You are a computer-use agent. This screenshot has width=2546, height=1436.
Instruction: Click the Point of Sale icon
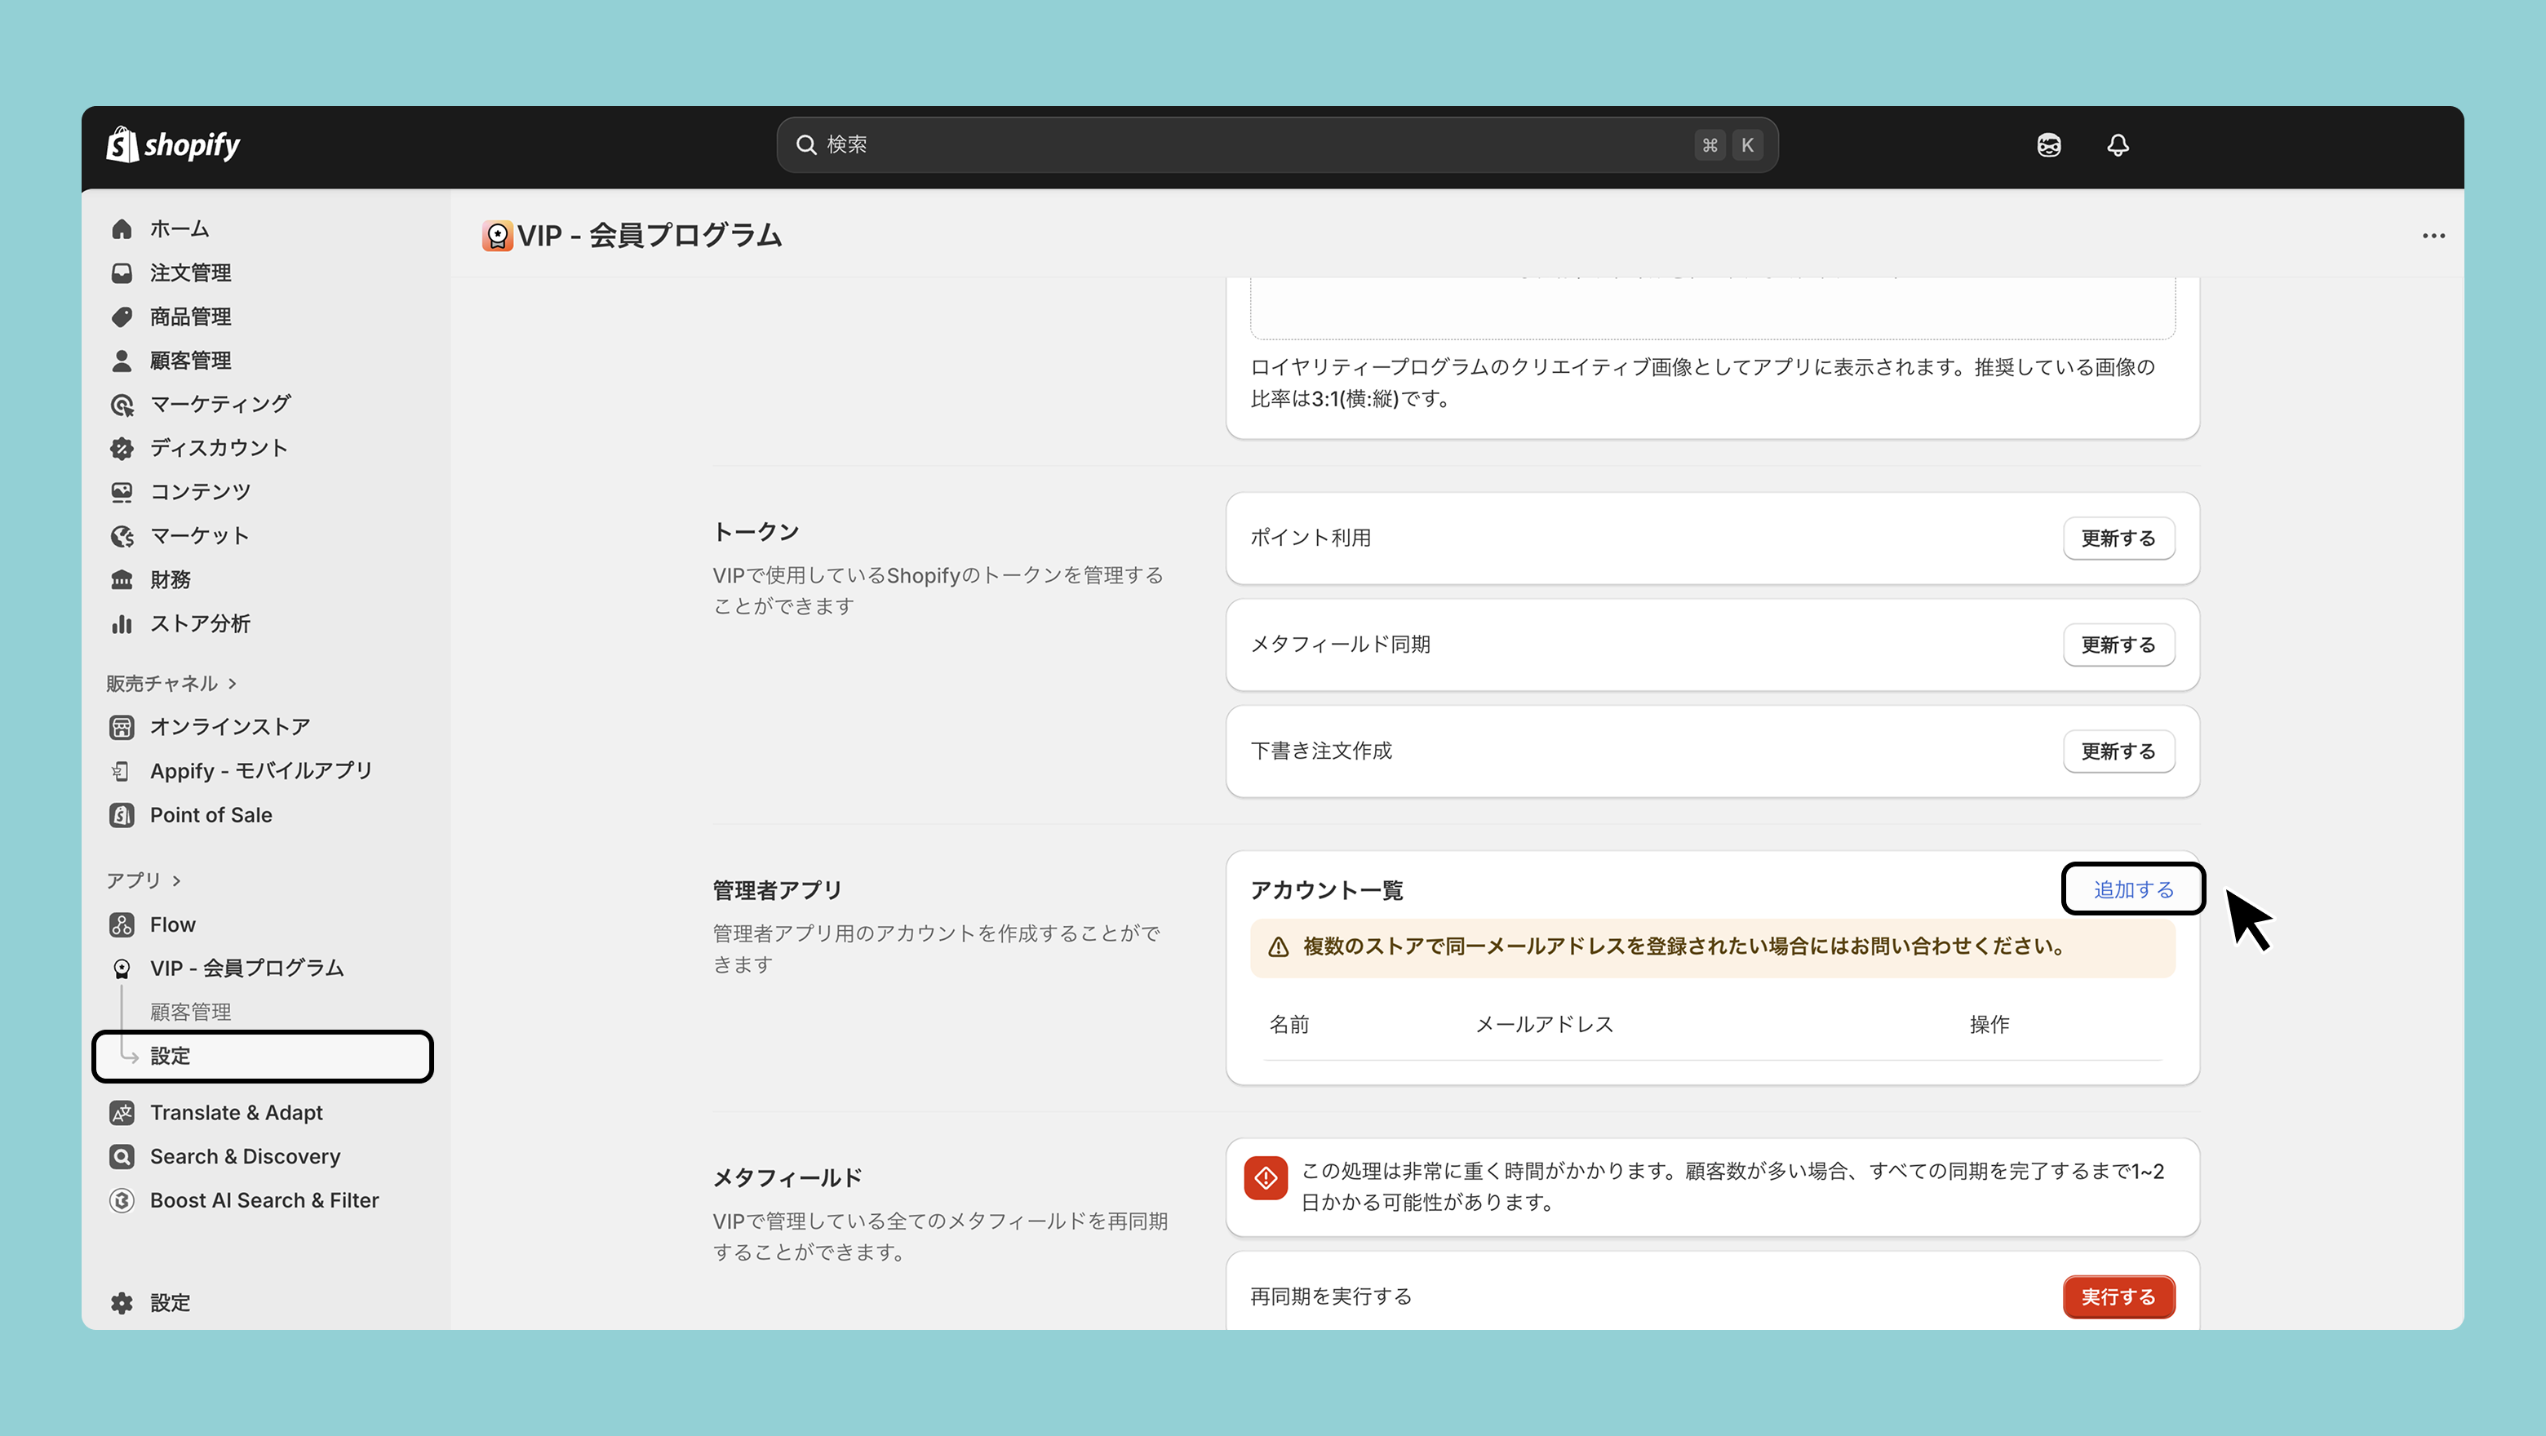coord(122,815)
